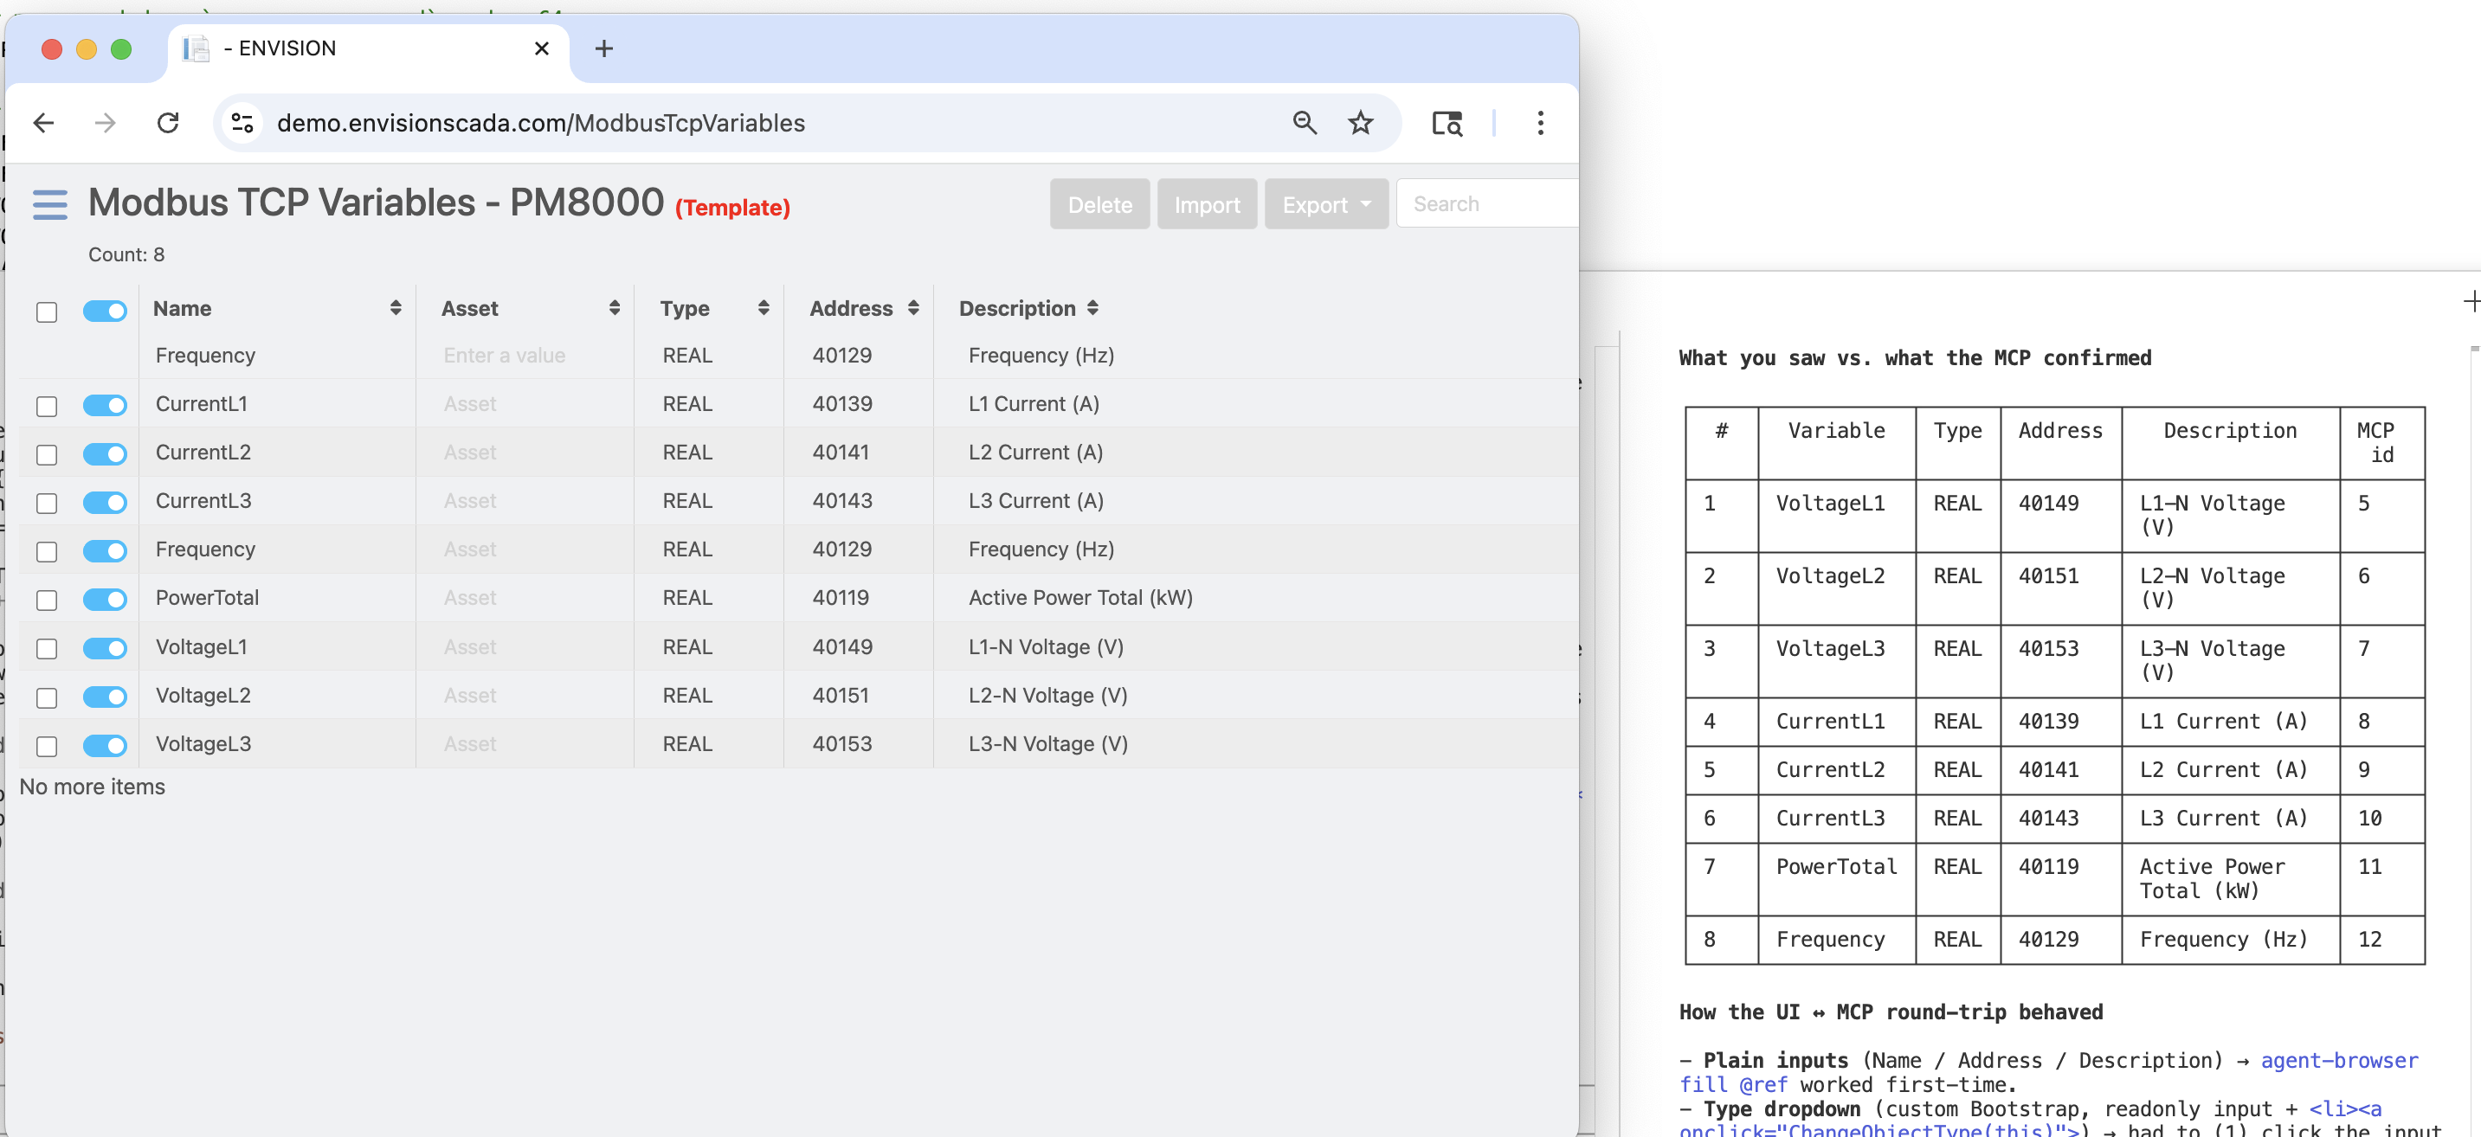Sort table by Type column
Screen dimensions: 2481x1137
point(764,308)
